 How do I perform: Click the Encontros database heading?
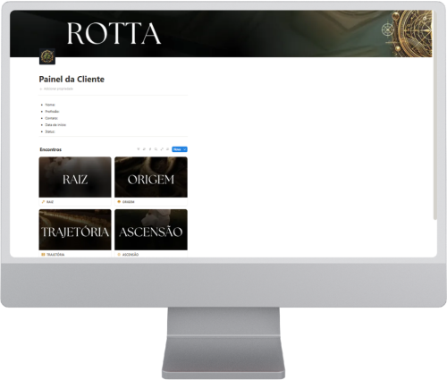[x=51, y=149]
